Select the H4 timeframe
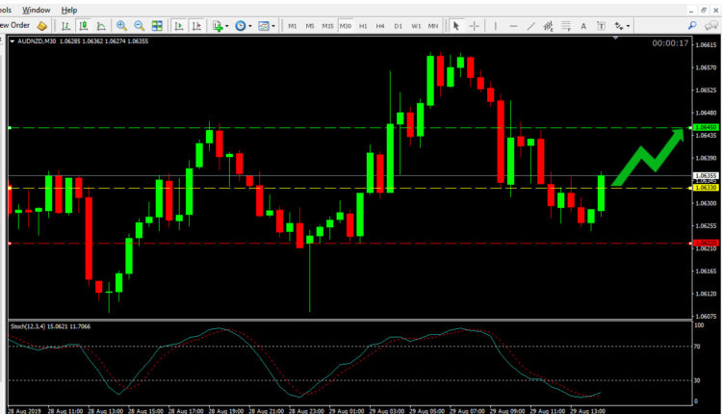722x414 pixels. (380, 26)
